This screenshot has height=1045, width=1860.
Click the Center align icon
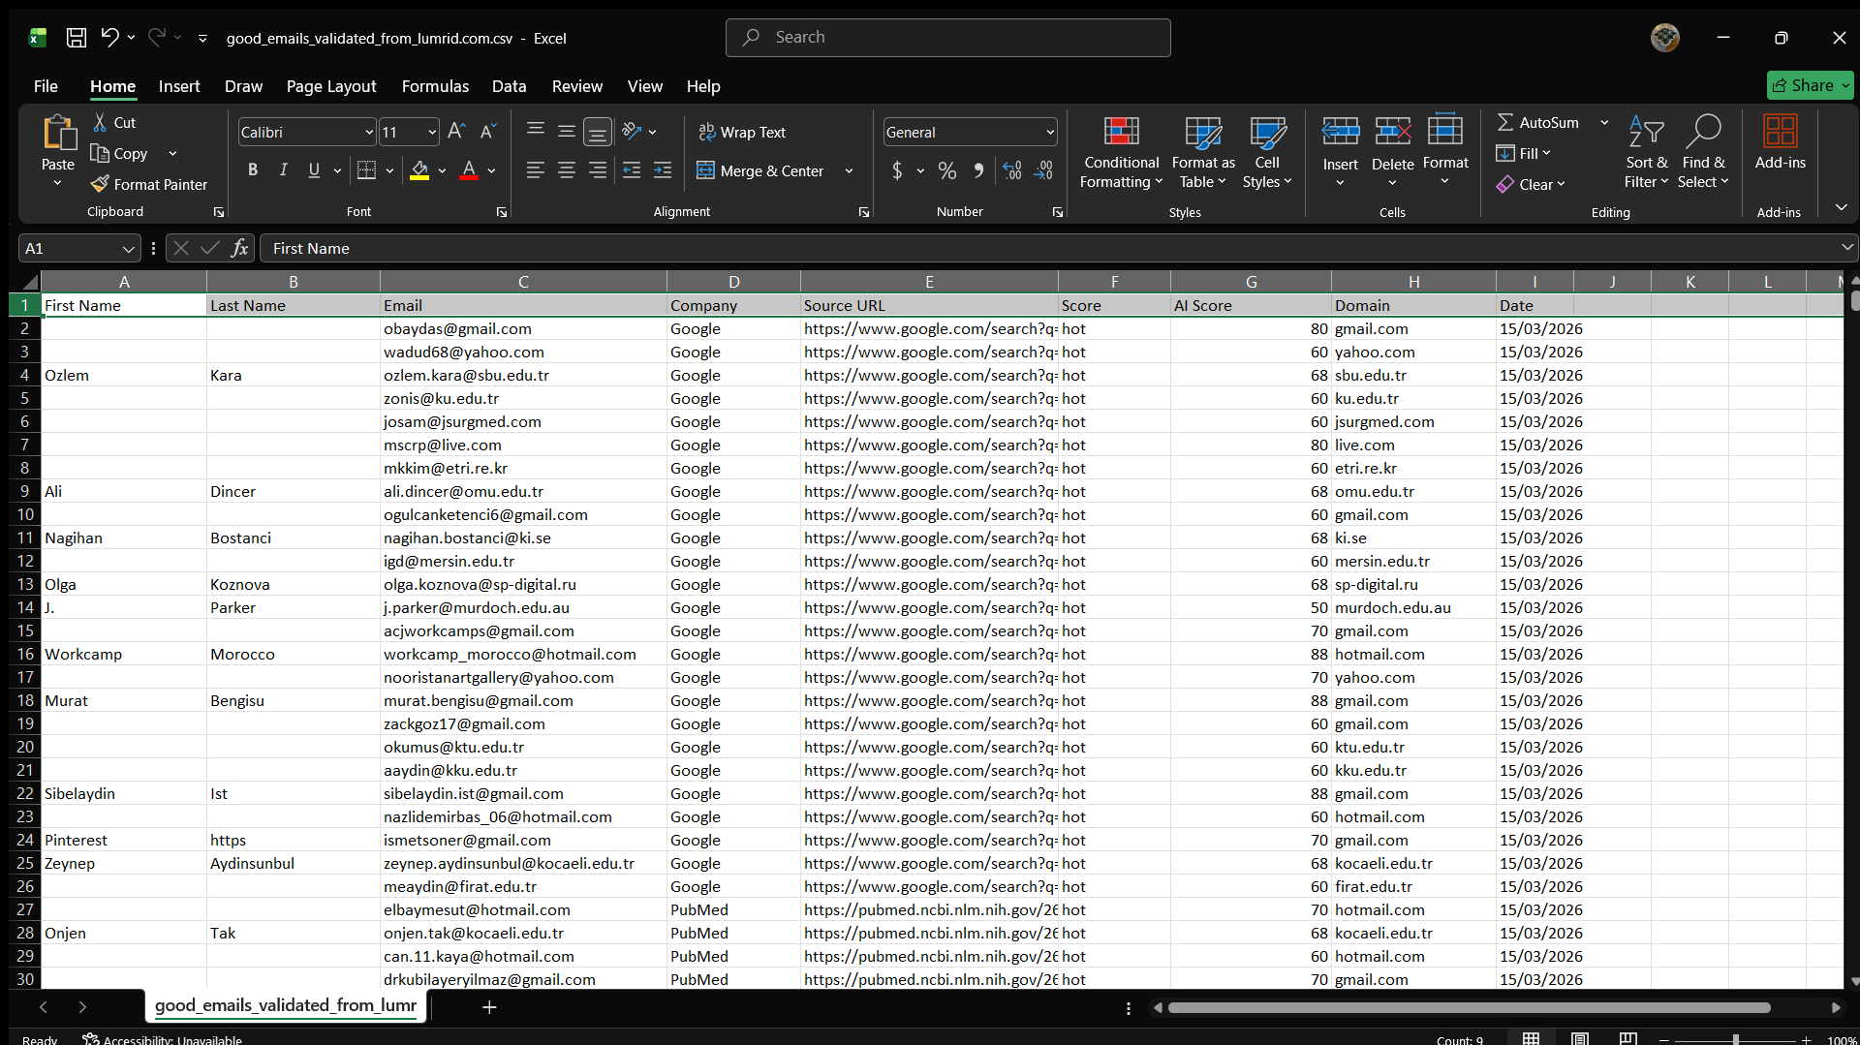(567, 170)
